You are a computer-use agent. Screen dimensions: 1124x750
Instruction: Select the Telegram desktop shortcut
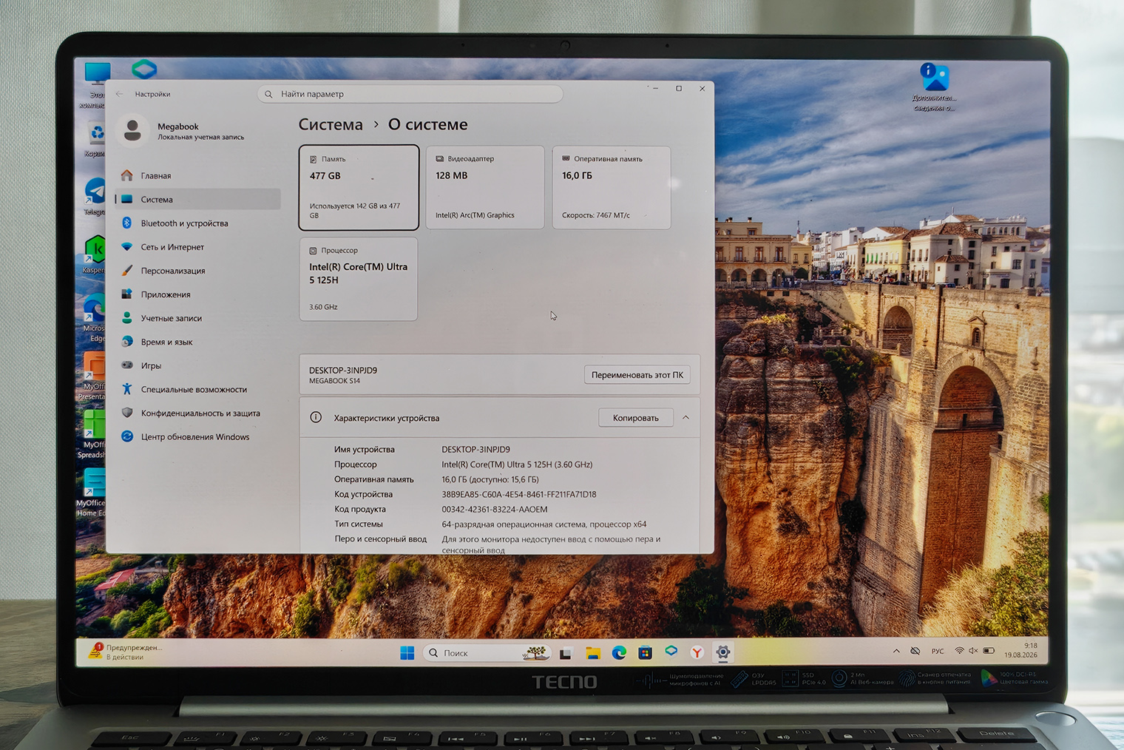[x=95, y=196]
